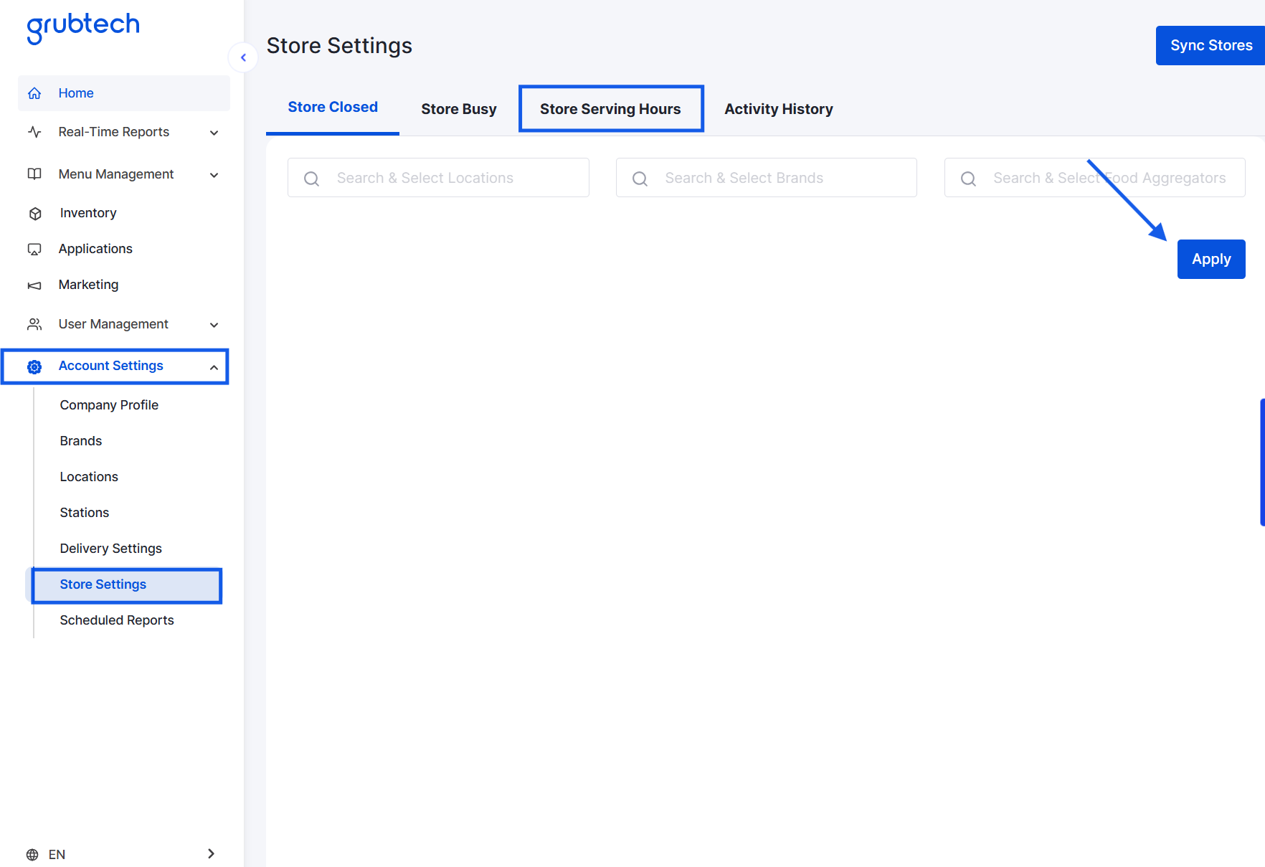Collapse the sidebar with the chevron button

point(243,57)
